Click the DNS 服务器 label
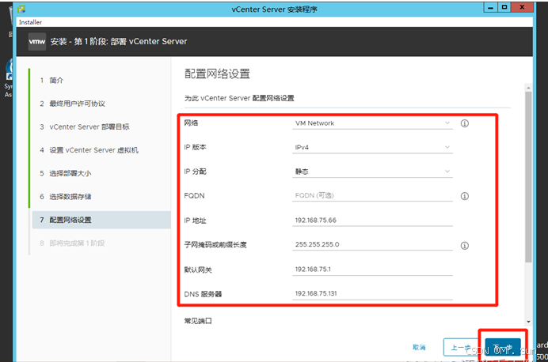Viewport: 548px width, 362px height. [x=203, y=294]
